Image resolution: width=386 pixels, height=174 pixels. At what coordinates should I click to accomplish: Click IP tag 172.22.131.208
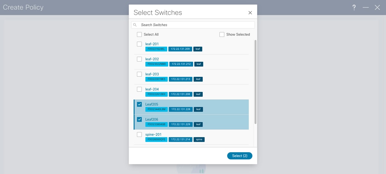click(181, 94)
